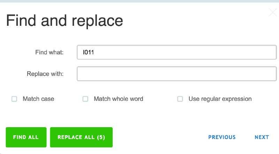Select the "Use regular expression" label text
Screen dimensions: 279x154
tap(220, 99)
